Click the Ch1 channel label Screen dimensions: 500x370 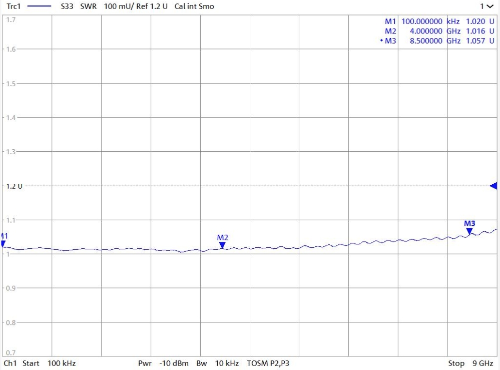pos(10,363)
